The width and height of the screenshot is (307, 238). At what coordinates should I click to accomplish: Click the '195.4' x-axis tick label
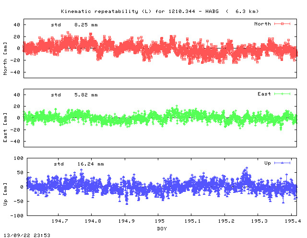pyautogui.click(x=293, y=221)
